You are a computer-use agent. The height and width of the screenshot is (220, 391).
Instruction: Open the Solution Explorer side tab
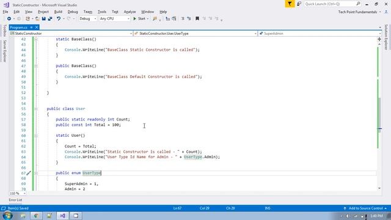386,37
